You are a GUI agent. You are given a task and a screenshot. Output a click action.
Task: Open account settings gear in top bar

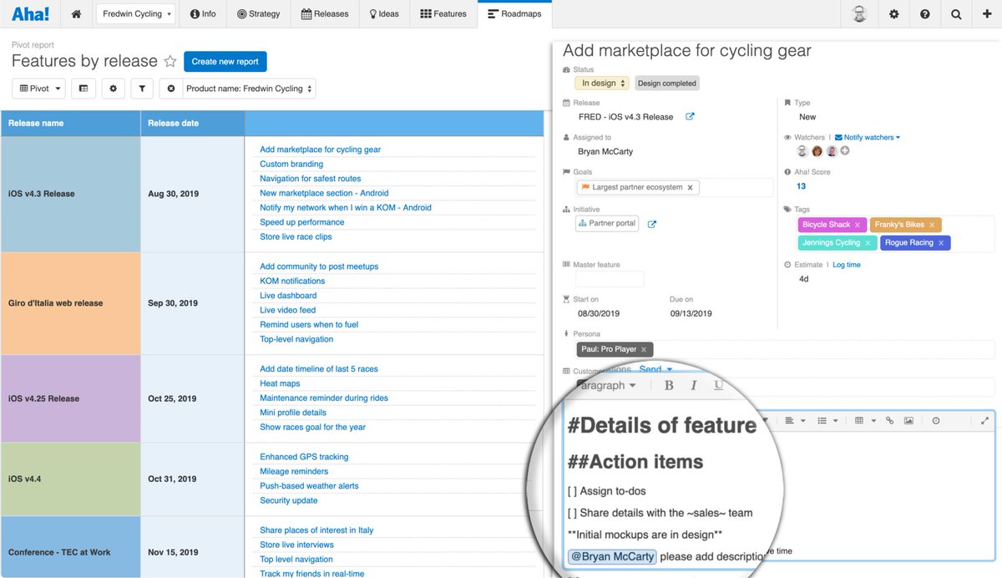[893, 14]
